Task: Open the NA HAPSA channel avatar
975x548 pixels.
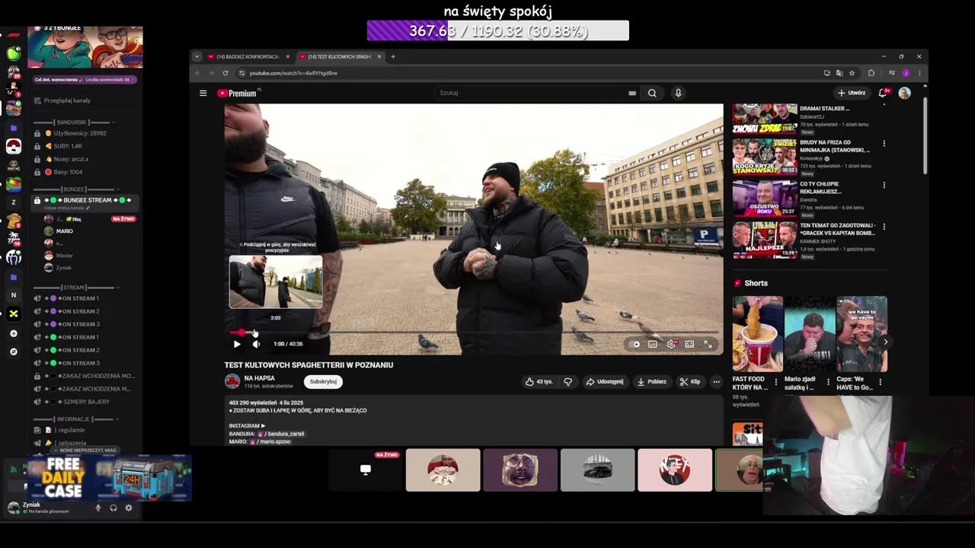Action: click(232, 381)
